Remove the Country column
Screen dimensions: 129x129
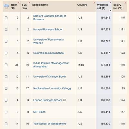(x=94, y=3)
